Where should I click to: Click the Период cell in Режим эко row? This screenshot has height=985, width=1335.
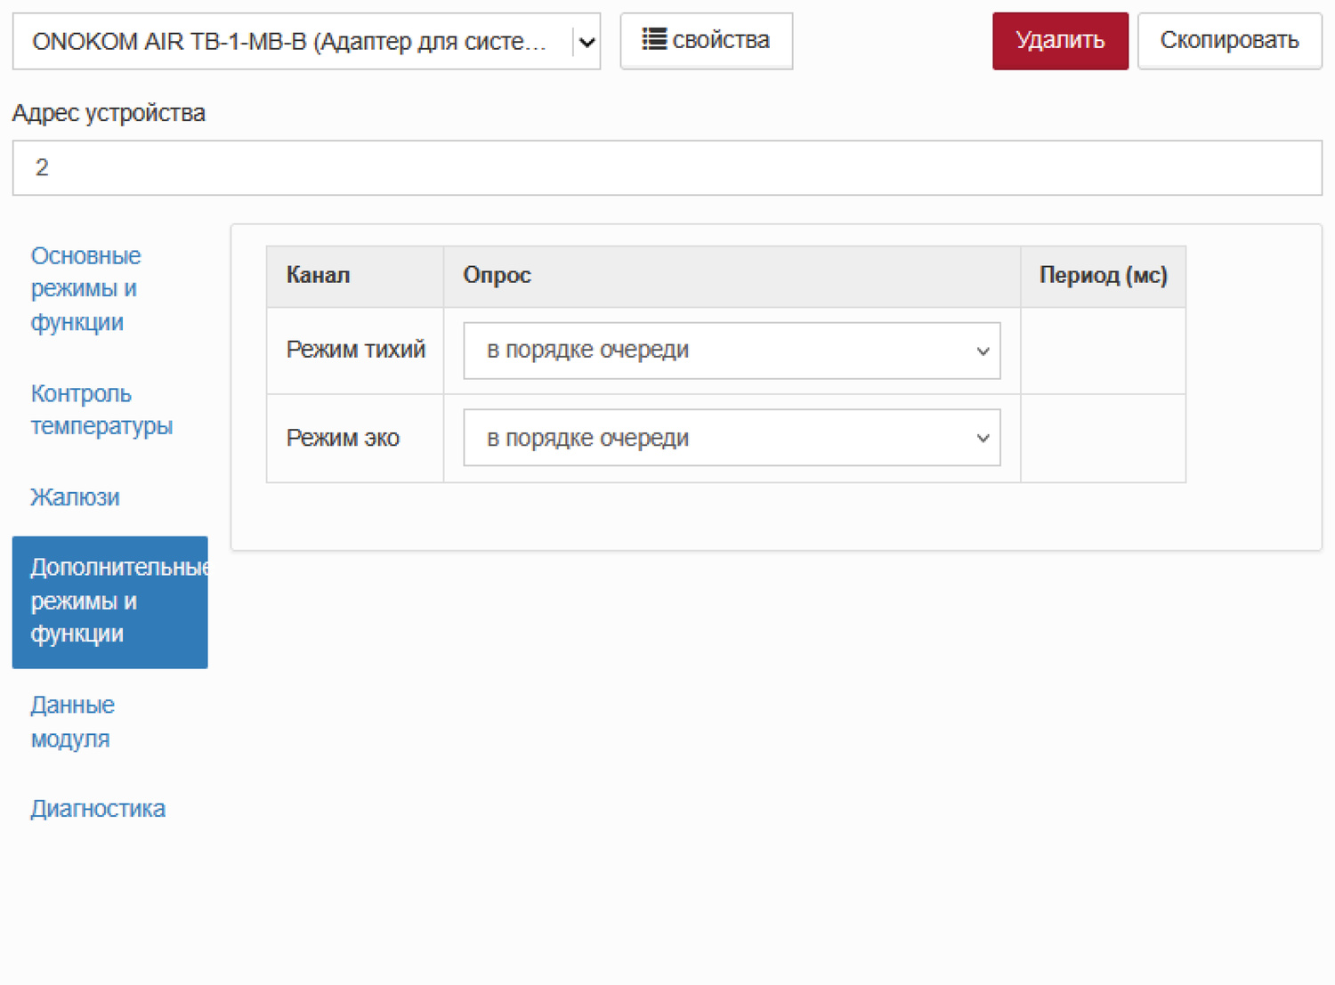coord(1103,439)
